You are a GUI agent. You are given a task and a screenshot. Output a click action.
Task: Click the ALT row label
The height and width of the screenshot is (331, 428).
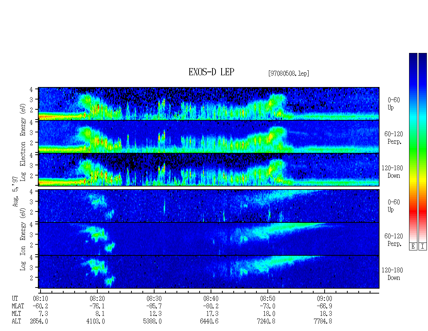(x=16, y=322)
